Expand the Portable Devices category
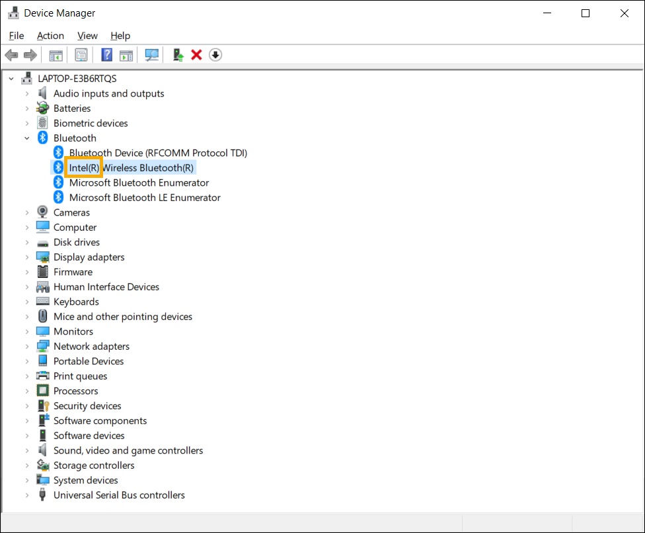 (x=26, y=361)
